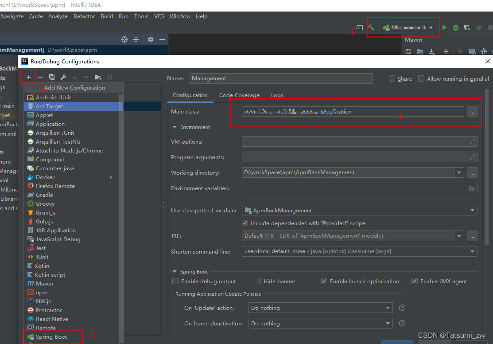Image resolution: width=493 pixels, height=344 pixels.
Task: Sort configurations alphabetically
Action: pos(109,77)
